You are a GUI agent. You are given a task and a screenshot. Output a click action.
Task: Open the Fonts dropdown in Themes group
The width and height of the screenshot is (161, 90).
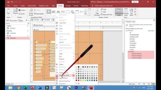click(22, 14)
